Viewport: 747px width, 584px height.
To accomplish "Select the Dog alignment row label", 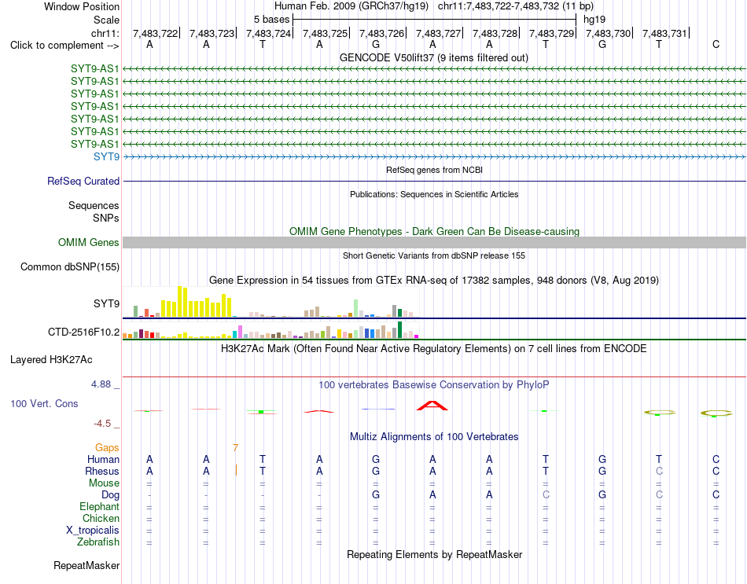I will point(111,495).
